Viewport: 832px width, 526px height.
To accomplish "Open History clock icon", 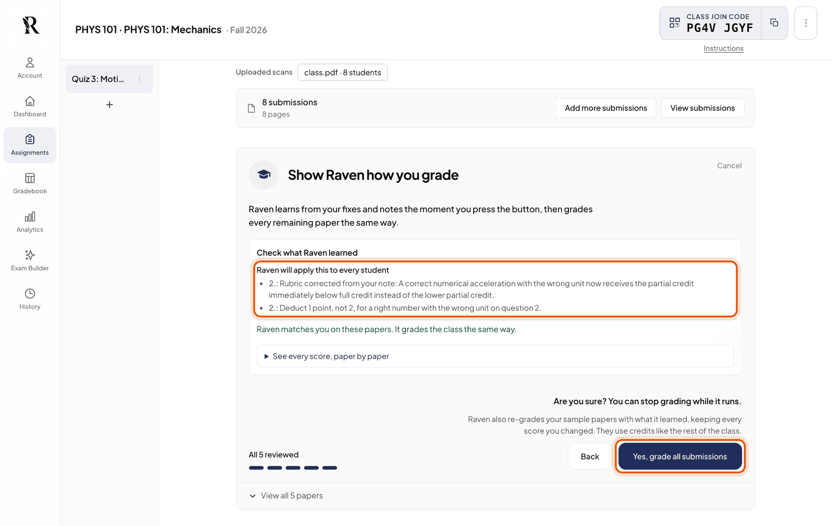I will pyautogui.click(x=30, y=293).
